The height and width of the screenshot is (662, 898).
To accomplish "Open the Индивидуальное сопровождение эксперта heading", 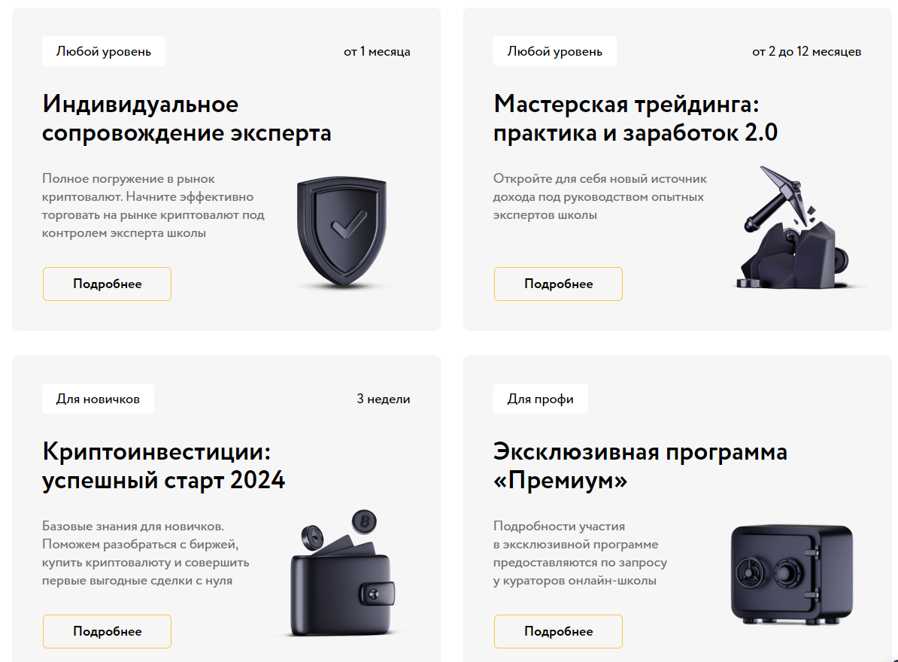I will (x=187, y=119).
